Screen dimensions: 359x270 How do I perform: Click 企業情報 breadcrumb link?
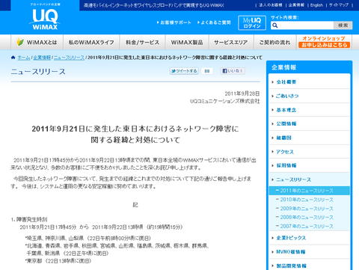click(42, 58)
